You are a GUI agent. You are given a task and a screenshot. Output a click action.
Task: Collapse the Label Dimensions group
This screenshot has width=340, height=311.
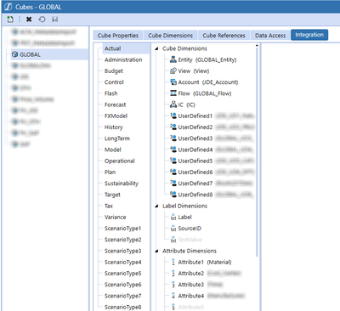(x=156, y=206)
